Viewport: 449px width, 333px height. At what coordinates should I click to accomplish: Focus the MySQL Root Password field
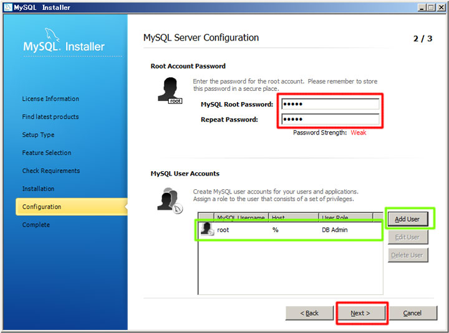330,104
